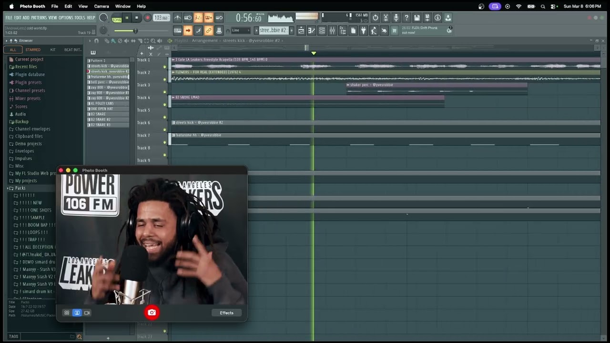The width and height of the screenshot is (610, 343).
Task: Toggle the orange arrow step editing button
Action: pos(188,30)
